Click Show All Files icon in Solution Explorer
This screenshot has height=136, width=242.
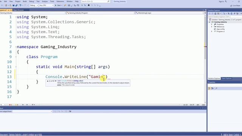point(237,14)
